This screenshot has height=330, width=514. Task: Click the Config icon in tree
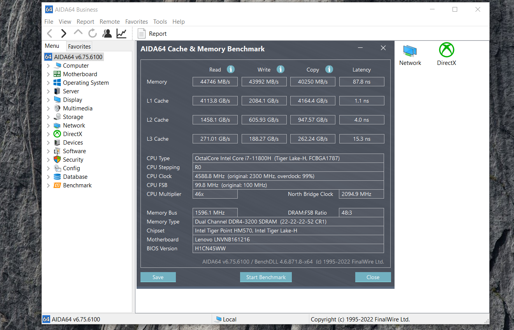click(57, 168)
